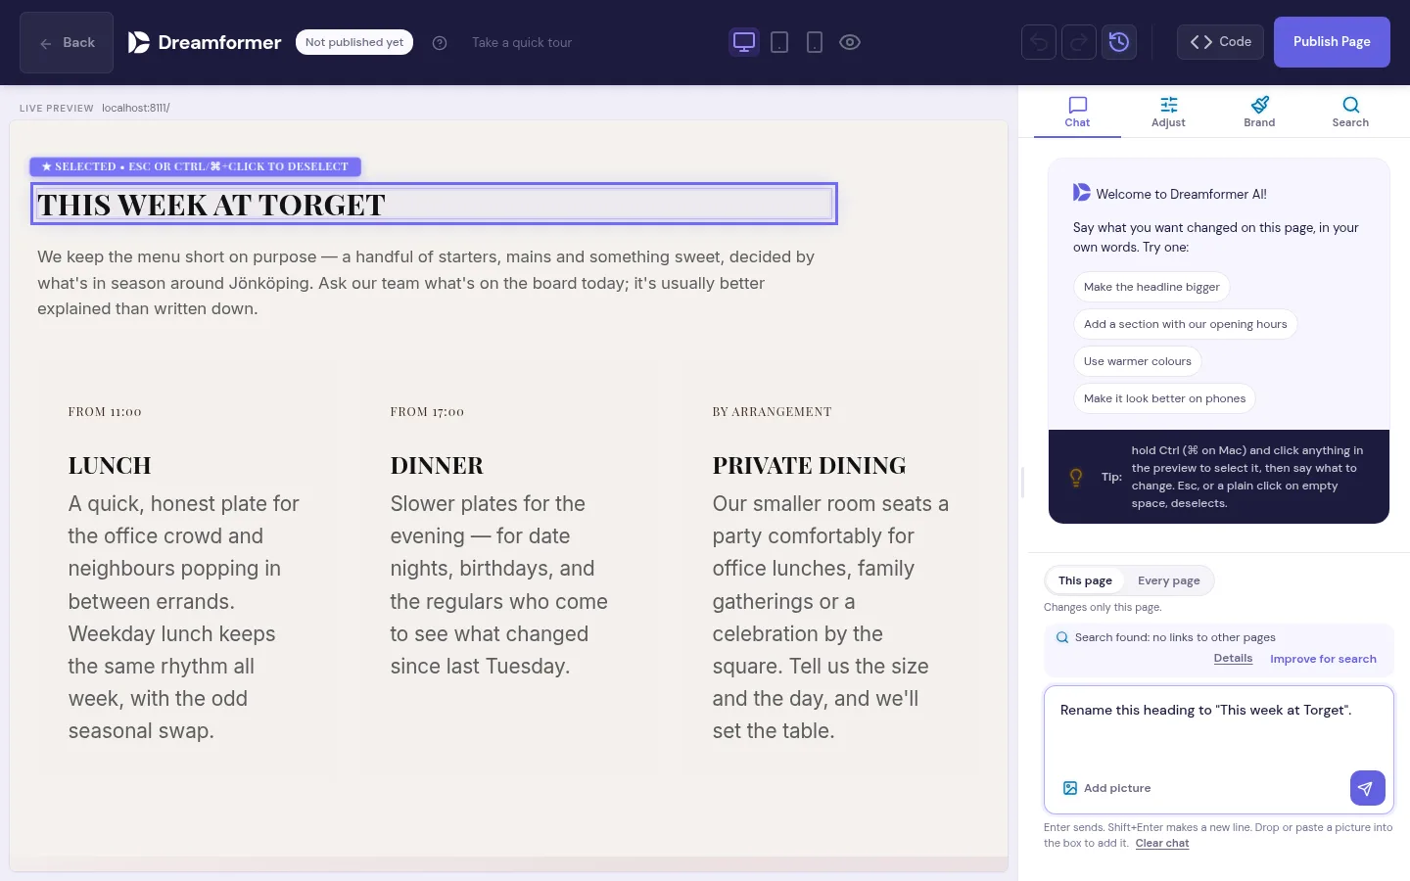Undo the last change
The width and height of the screenshot is (1410, 881).
point(1039,42)
